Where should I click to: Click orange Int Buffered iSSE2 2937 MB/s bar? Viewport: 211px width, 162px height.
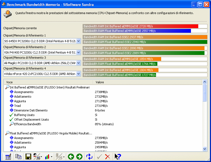click(x=145, y=37)
